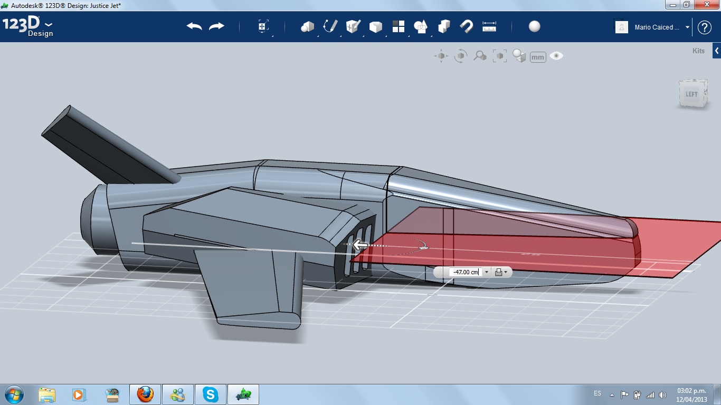The image size is (721, 405).
Task: Click the white extrude direction arrow manipulator
Action: tap(360, 245)
